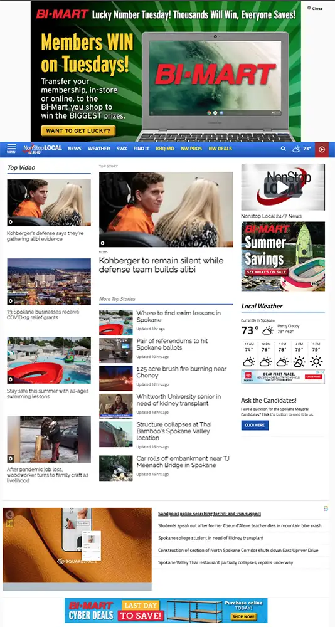The height and width of the screenshot is (627, 335).
Task: Open Kohberger to remain silent headline
Action: [x=161, y=265]
